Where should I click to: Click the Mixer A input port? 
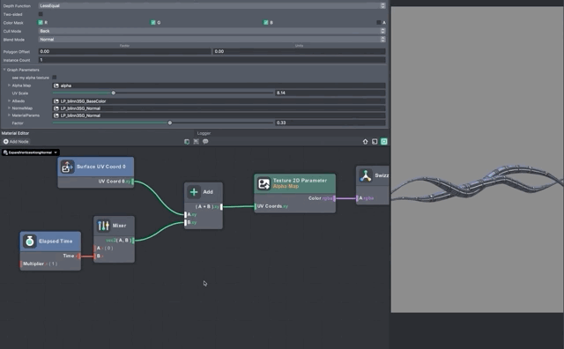(x=95, y=248)
